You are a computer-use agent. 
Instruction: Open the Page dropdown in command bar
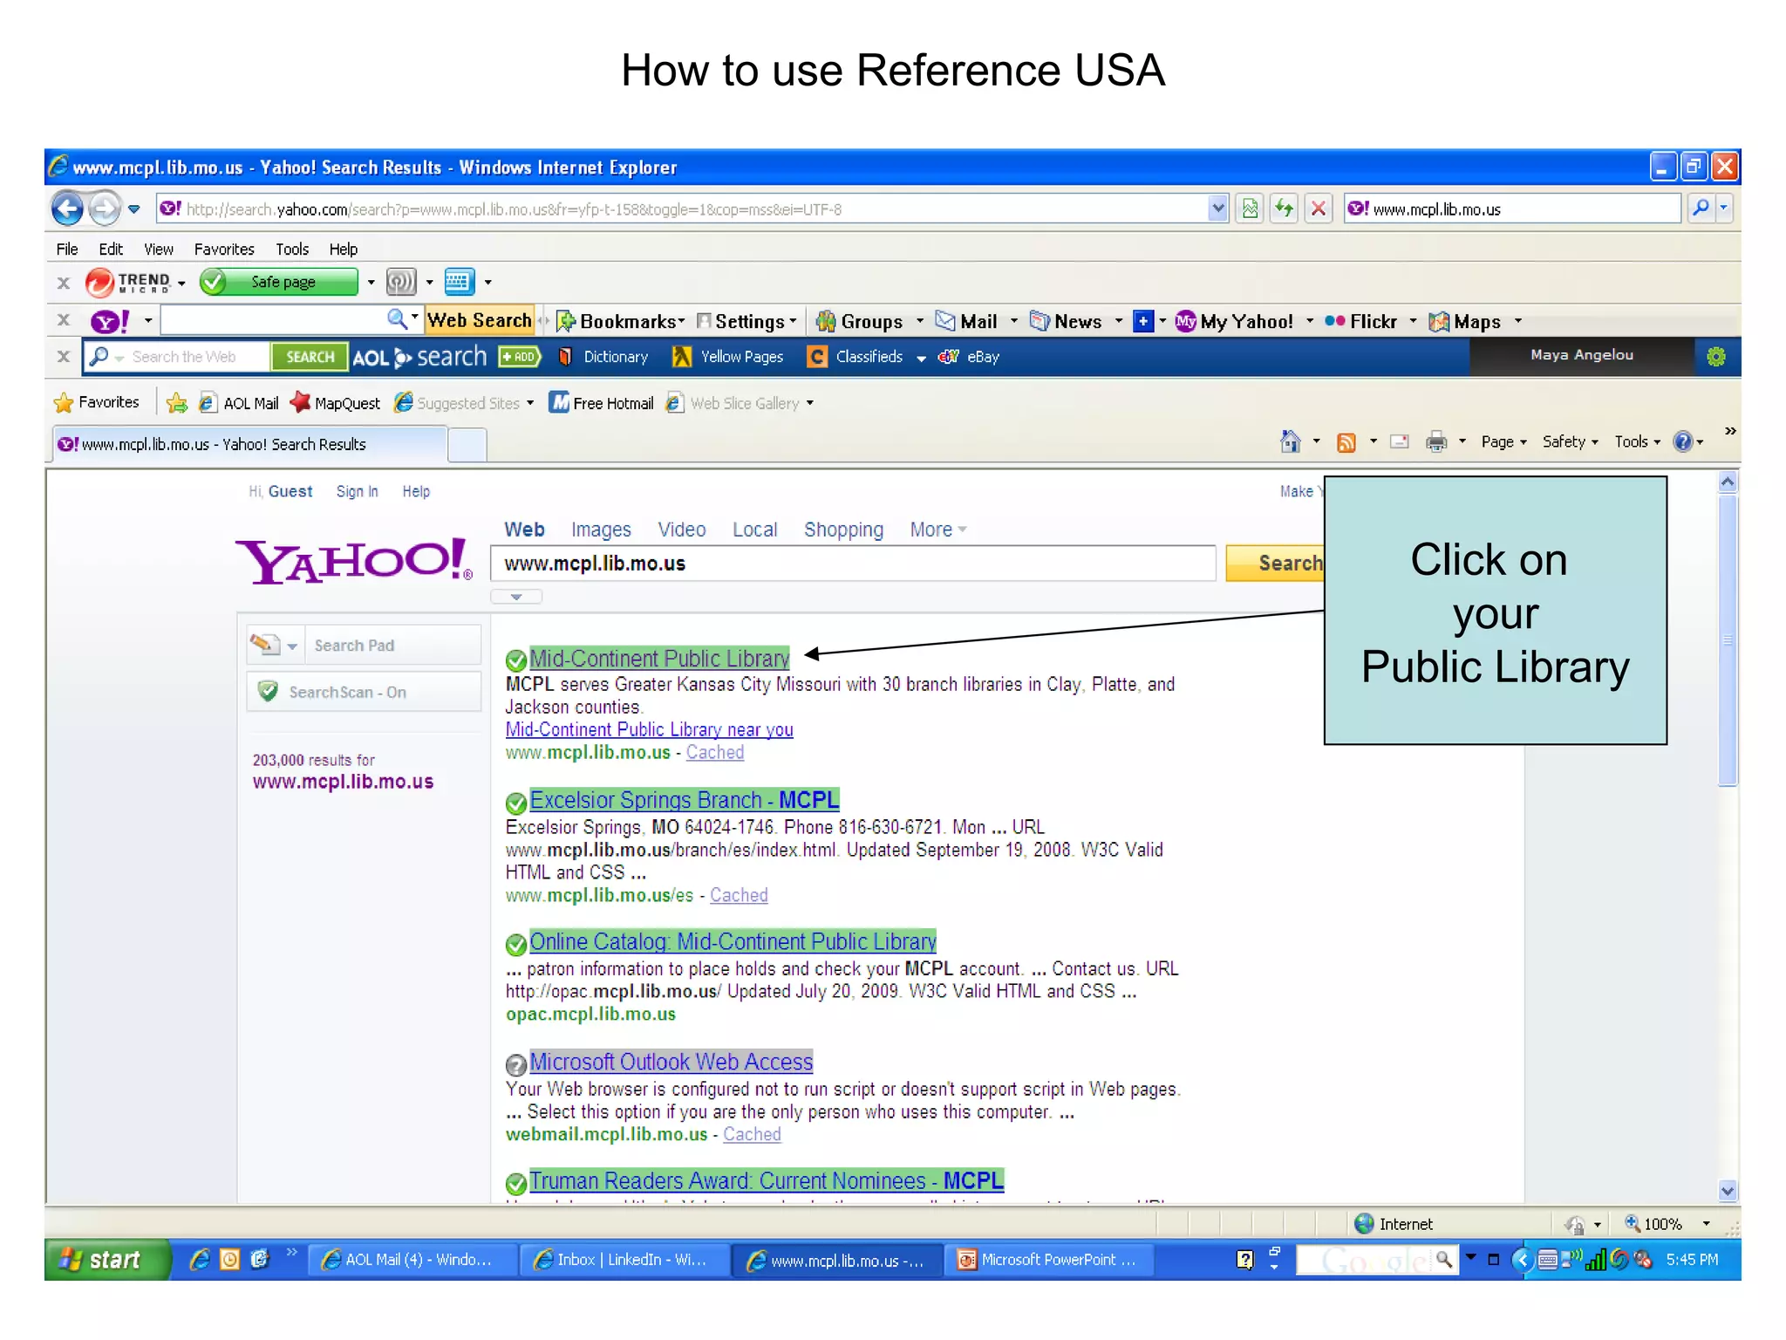1504,441
